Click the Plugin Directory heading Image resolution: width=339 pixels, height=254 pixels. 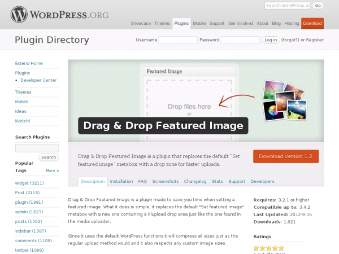pyautogui.click(x=52, y=40)
